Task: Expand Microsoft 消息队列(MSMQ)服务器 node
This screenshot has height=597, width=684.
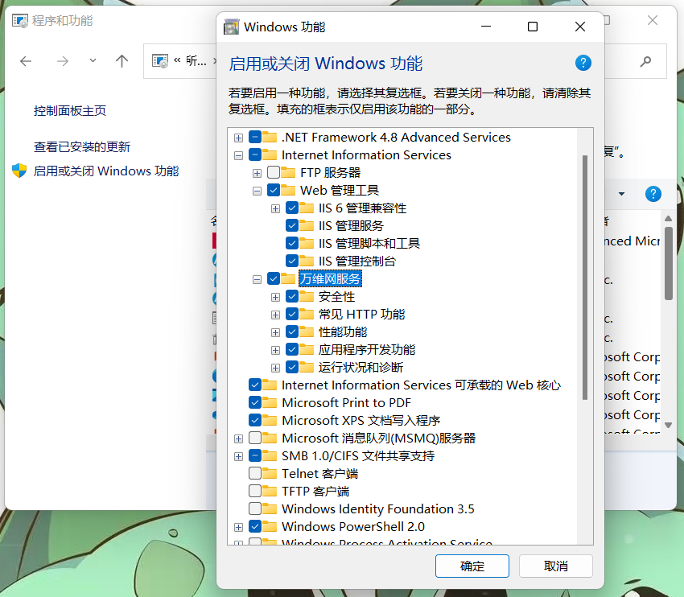Action: 238,438
